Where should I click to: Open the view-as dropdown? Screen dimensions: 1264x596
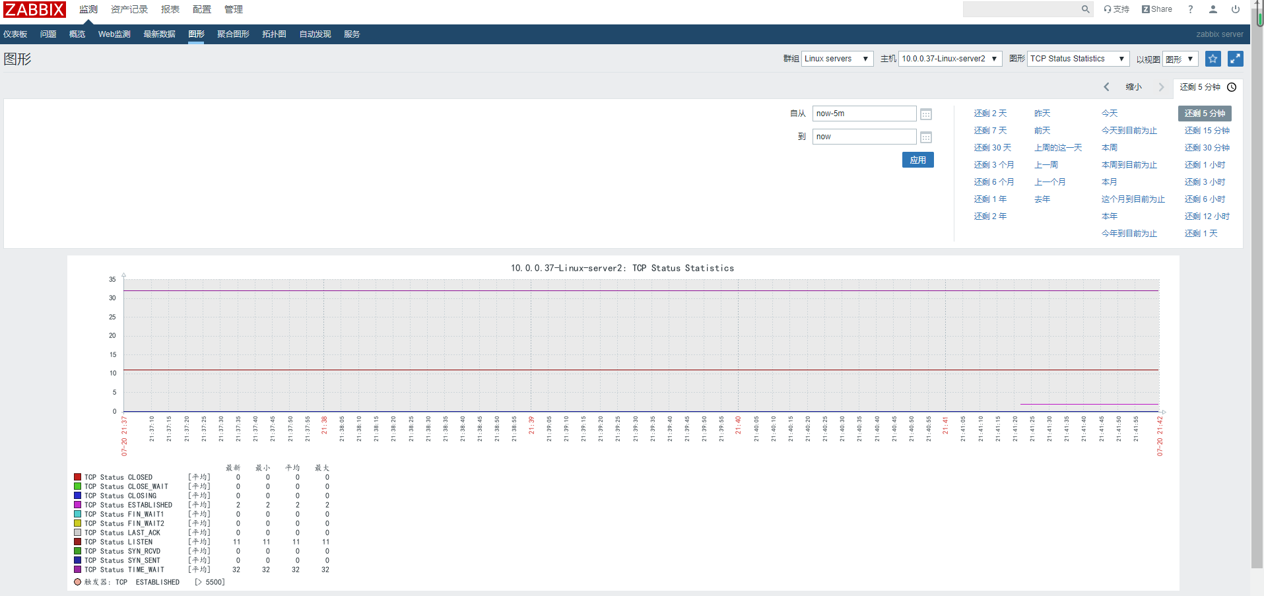(1180, 59)
